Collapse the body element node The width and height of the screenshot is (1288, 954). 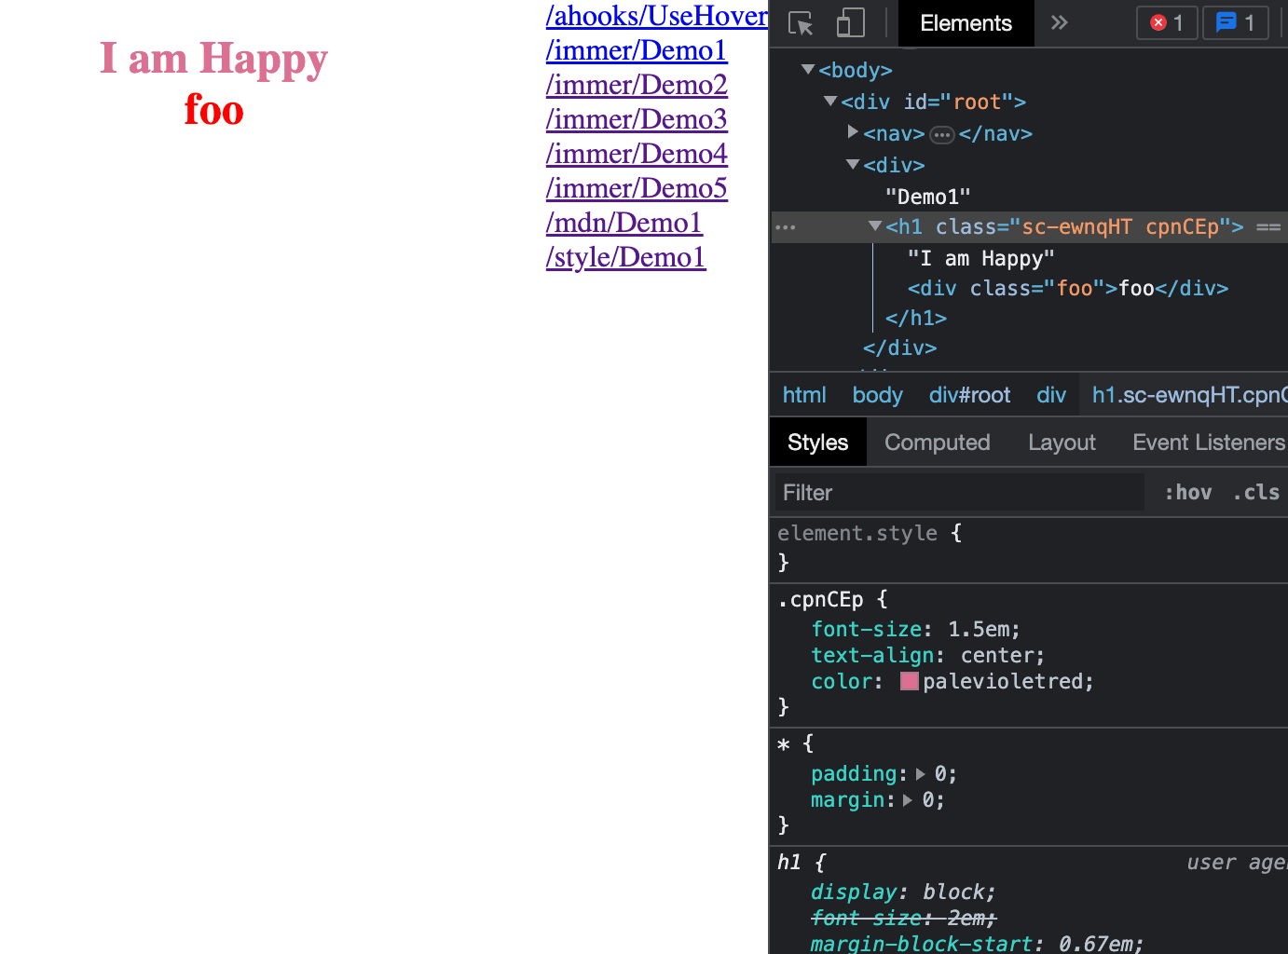[808, 70]
